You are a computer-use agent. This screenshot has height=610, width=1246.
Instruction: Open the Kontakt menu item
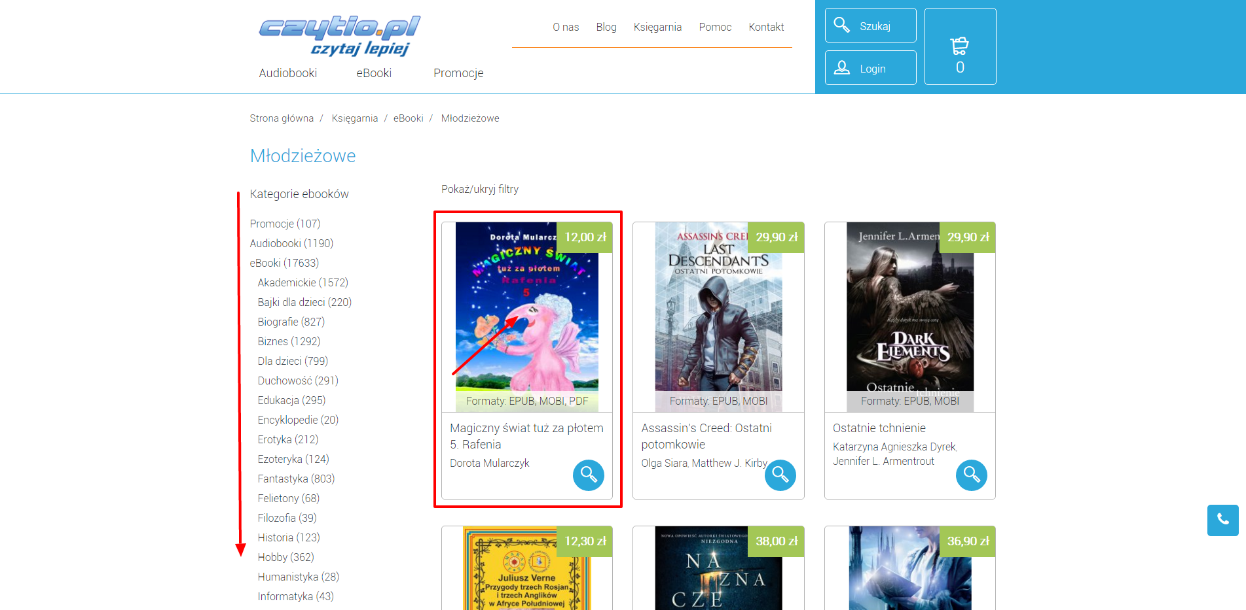tap(766, 27)
